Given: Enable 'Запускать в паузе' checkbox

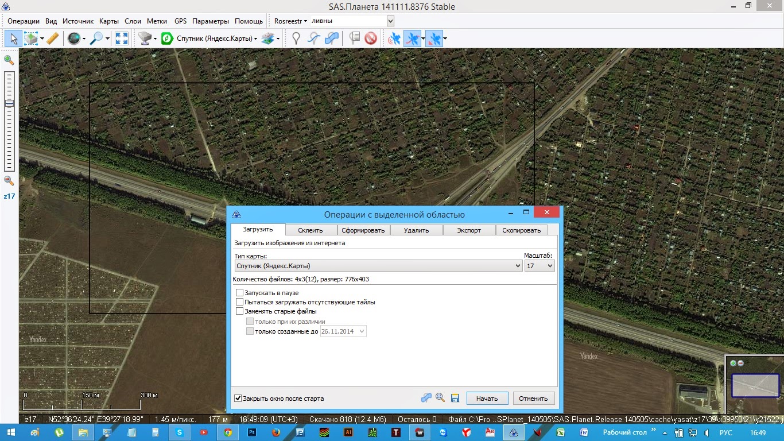Looking at the screenshot, I should (x=240, y=293).
